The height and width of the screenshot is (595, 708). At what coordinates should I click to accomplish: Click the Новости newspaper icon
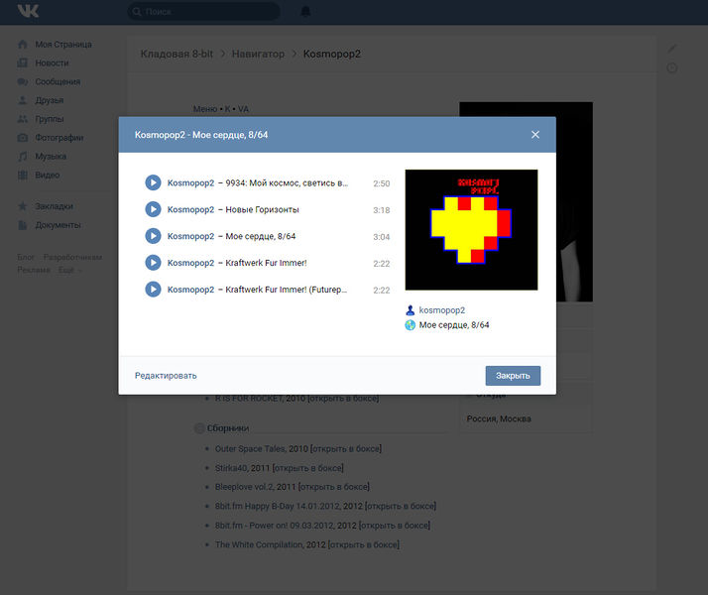point(23,62)
